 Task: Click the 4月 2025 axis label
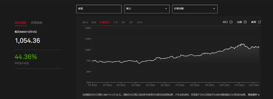136,85
